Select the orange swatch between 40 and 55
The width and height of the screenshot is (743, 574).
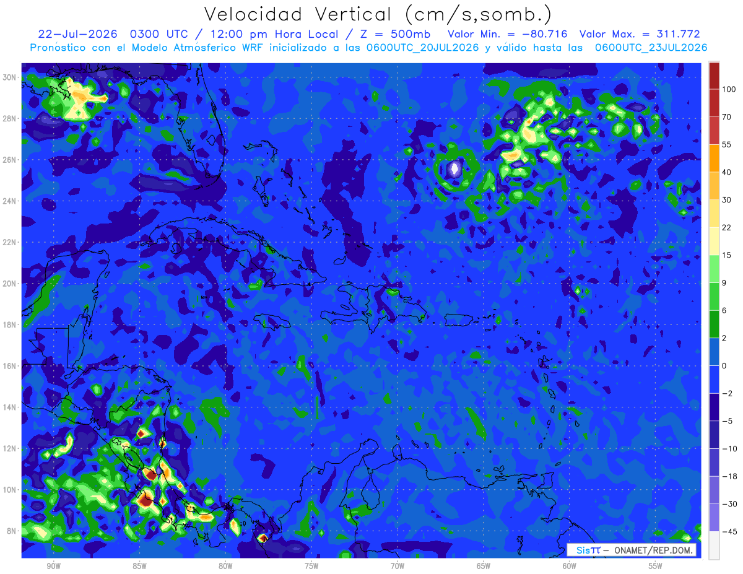point(714,158)
